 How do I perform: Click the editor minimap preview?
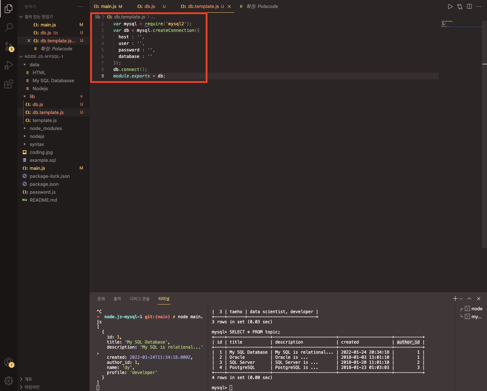tap(461, 24)
